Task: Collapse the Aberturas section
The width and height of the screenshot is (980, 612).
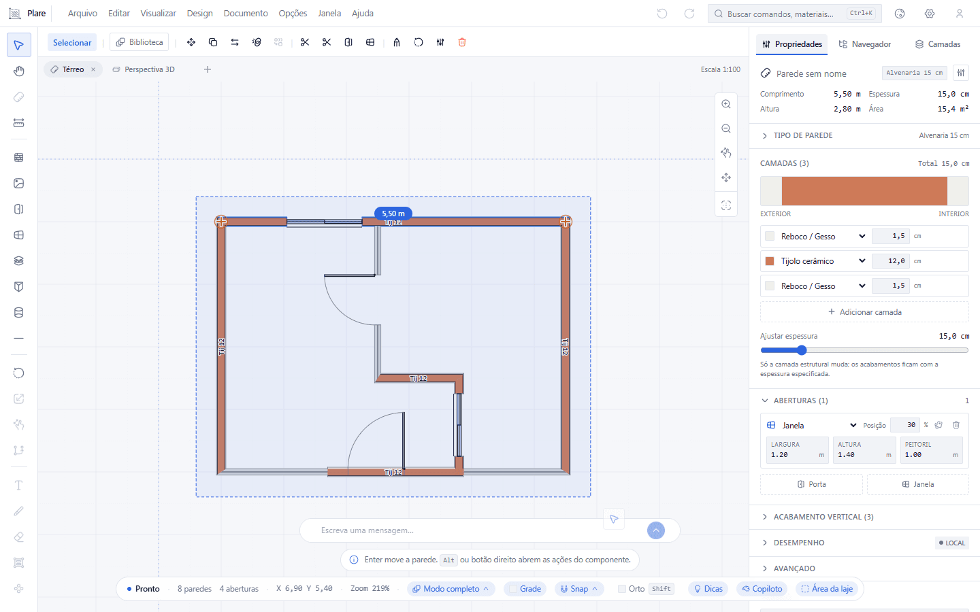Action: coord(864,401)
